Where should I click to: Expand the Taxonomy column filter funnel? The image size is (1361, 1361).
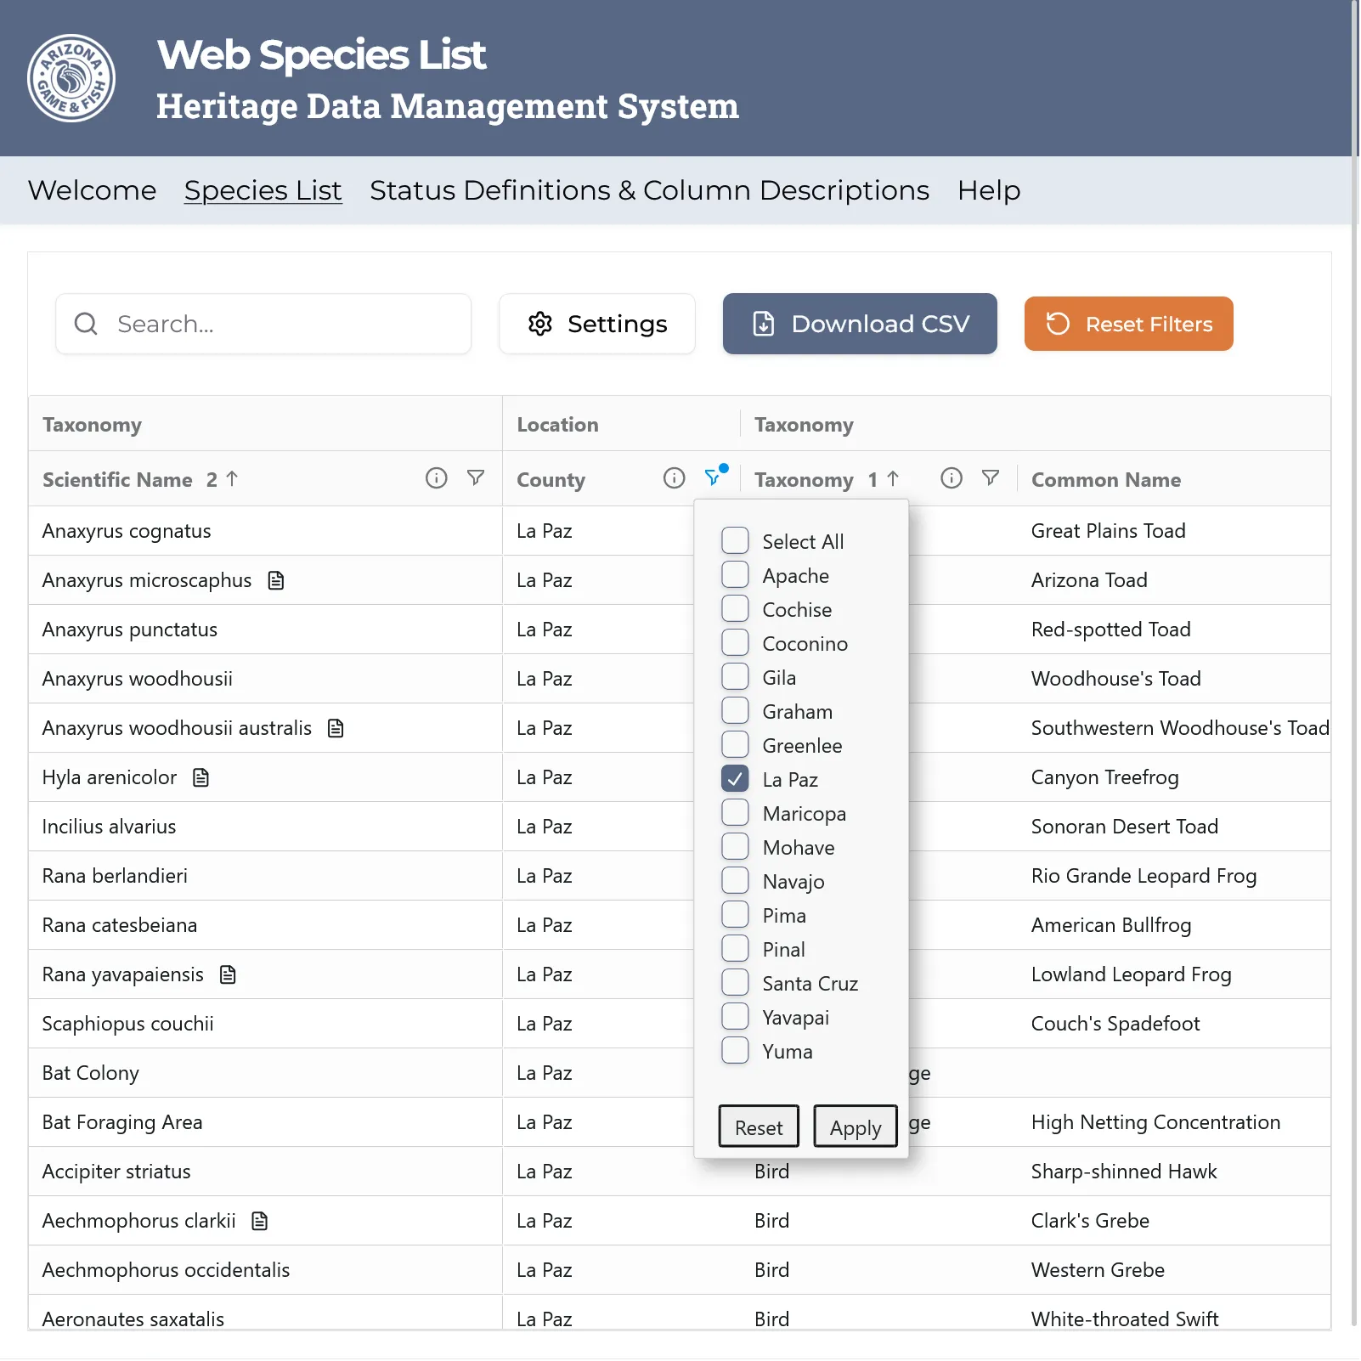[990, 478]
